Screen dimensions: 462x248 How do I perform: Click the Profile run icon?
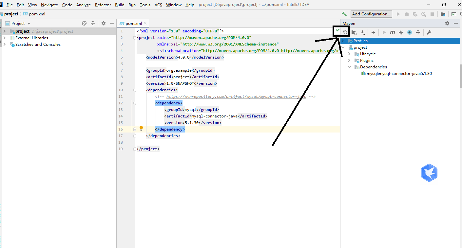pos(424,14)
